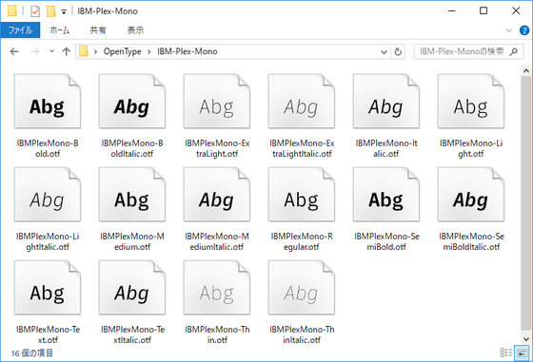This screenshot has width=533, height=362.
Task: Open Explorer help question mark
Action: (x=524, y=30)
